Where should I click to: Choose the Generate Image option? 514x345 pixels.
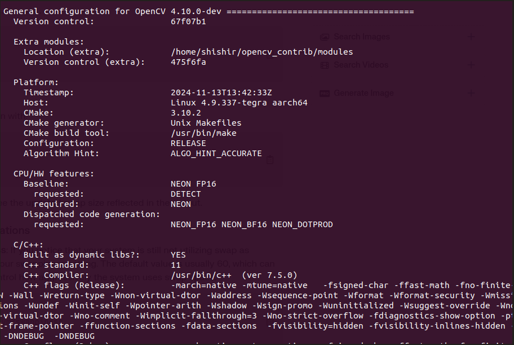tap(362, 93)
